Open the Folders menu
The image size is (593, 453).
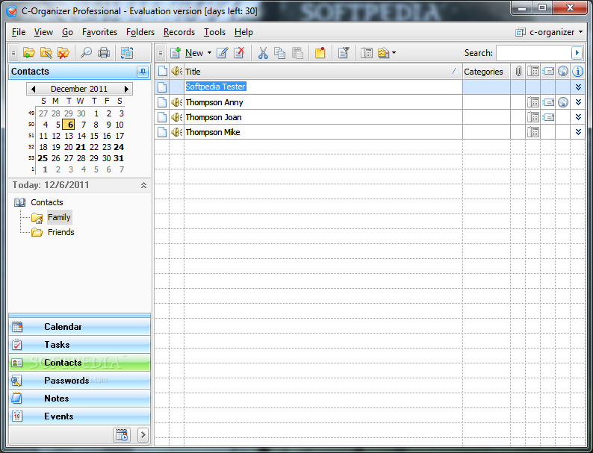coord(140,32)
